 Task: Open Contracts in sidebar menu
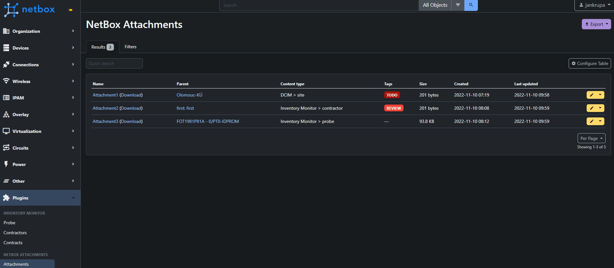13,243
